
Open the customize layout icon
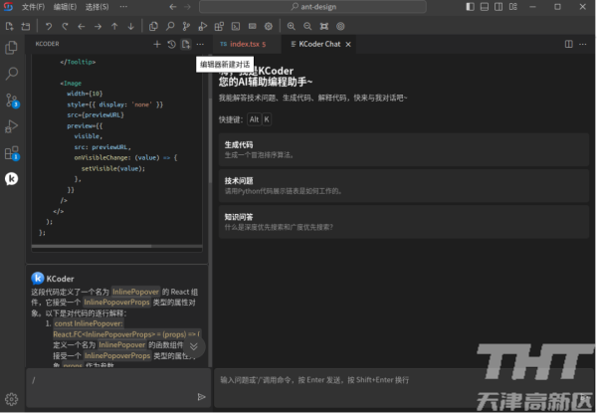tap(513, 7)
